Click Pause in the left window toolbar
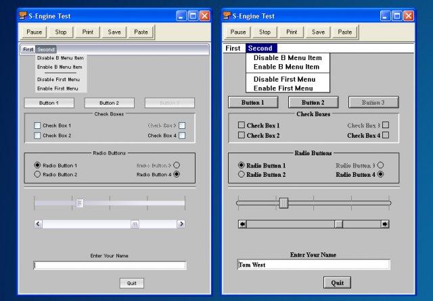The height and width of the screenshot is (301, 433). [x=35, y=32]
